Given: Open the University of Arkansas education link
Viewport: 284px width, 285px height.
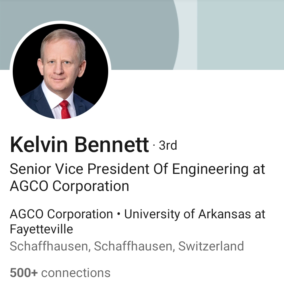Looking at the screenshot, I should coord(195,214).
